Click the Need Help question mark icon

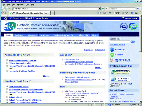(x=112, y=50)
